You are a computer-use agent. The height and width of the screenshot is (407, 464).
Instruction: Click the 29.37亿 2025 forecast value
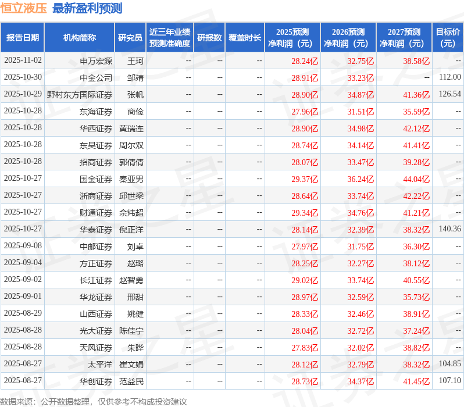tap(305, 180)
